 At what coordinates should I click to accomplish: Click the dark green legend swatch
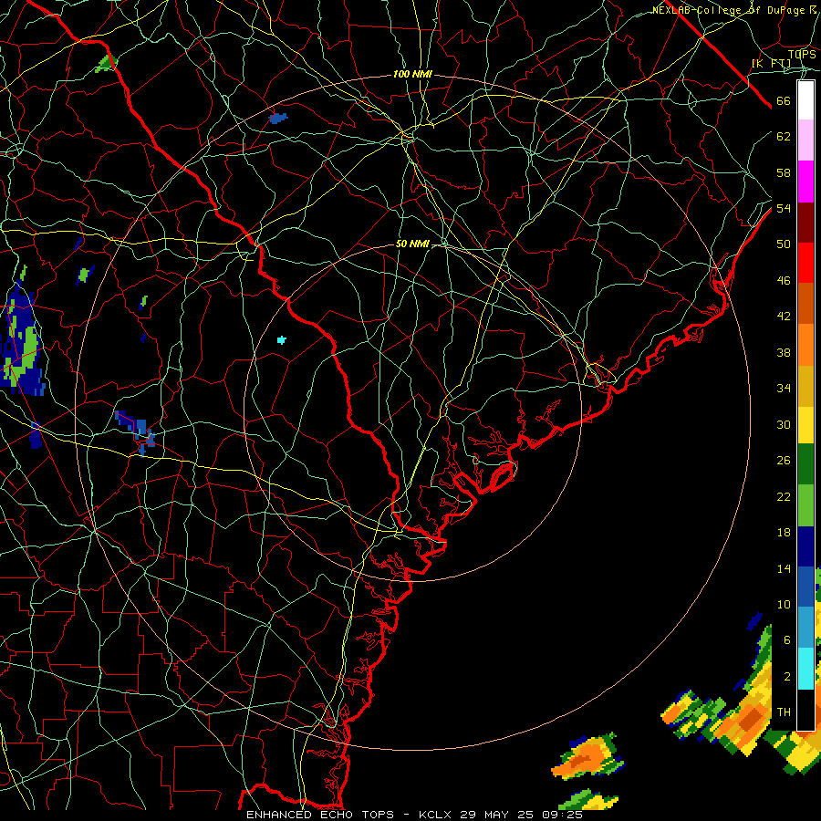(x=805, y=464)
